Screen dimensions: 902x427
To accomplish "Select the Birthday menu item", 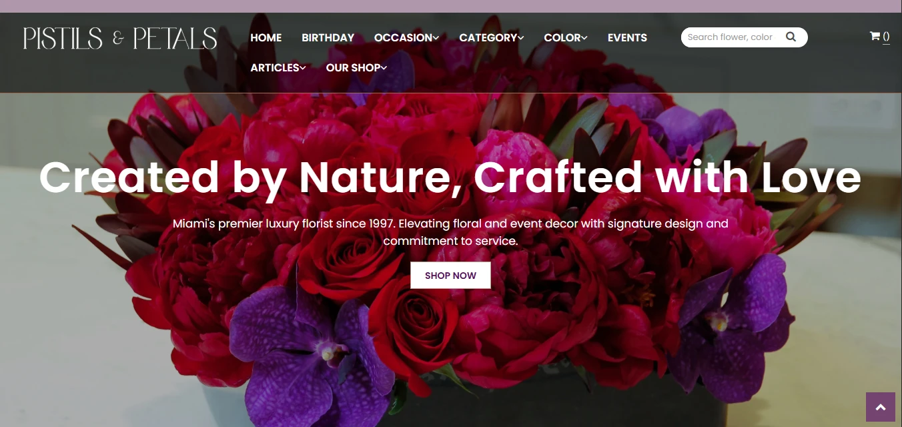I will coord(328,38).
